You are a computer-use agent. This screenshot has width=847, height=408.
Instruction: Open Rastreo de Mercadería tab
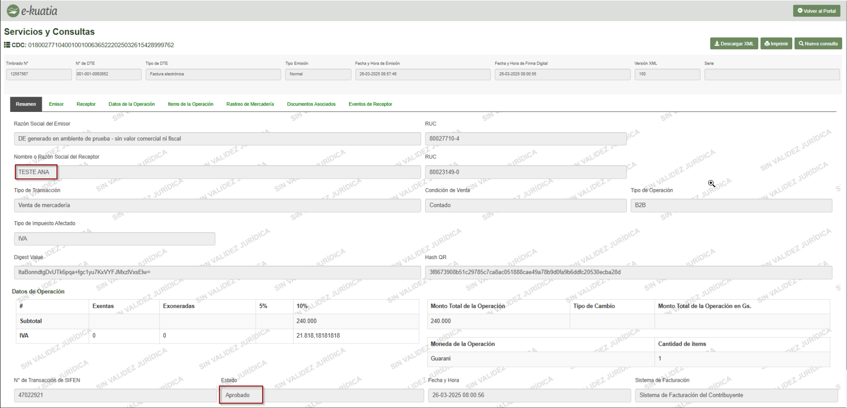click(x=250, y=104)
